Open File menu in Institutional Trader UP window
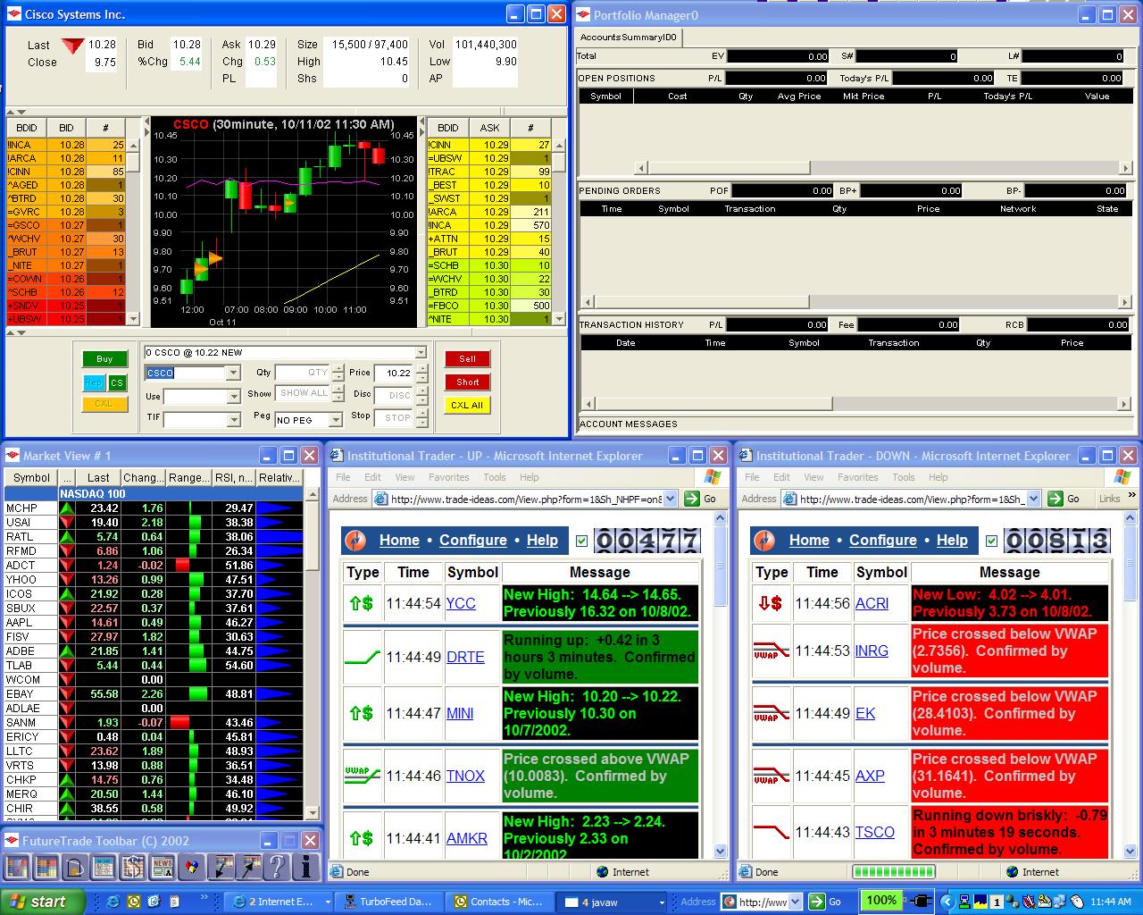 point(343,477)
